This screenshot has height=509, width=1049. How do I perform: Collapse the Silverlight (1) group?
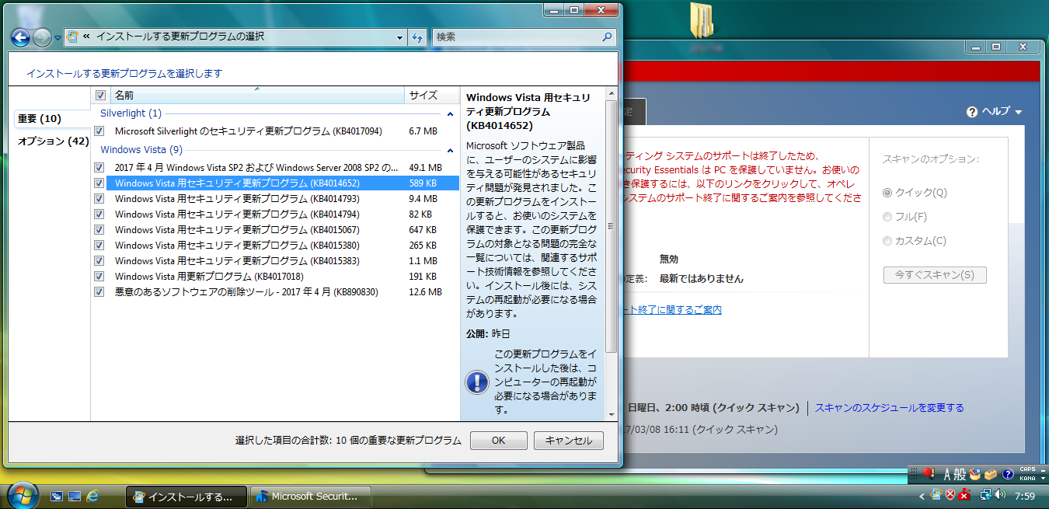[450, 113]
